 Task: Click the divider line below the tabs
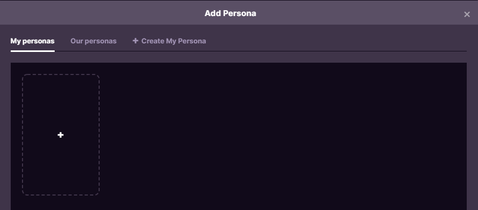tap(260, 51)
